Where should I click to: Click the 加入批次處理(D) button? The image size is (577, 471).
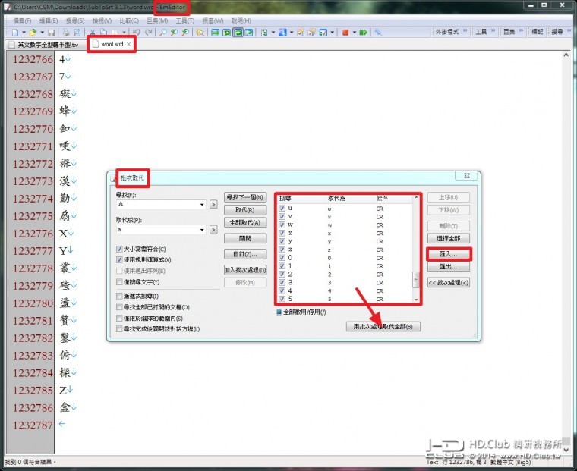pyautogui.click(x=245, y=270)
